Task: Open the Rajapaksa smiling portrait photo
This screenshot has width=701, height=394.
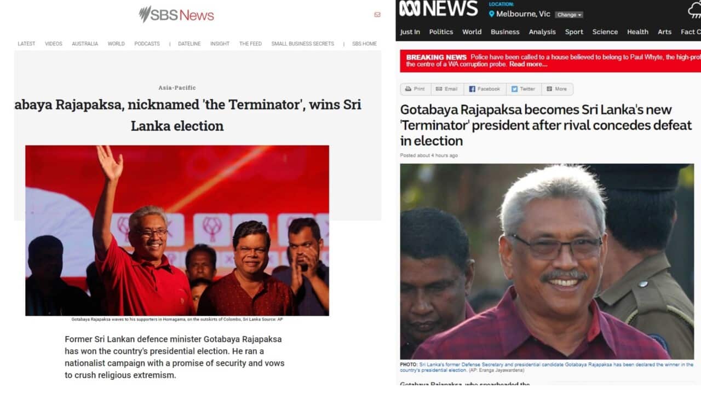Action: 547,262
